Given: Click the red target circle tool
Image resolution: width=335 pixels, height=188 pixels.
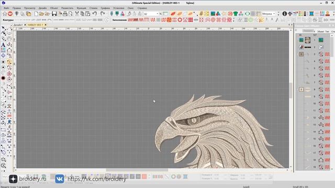Looking at the screenshot, I should coord(9,74).
